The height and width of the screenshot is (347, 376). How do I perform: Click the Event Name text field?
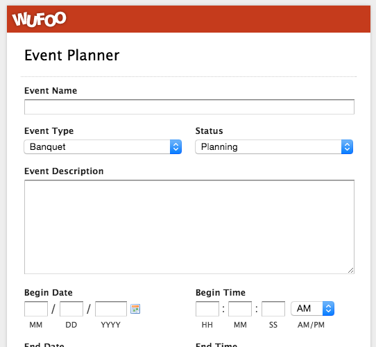(x=189, y=107)
